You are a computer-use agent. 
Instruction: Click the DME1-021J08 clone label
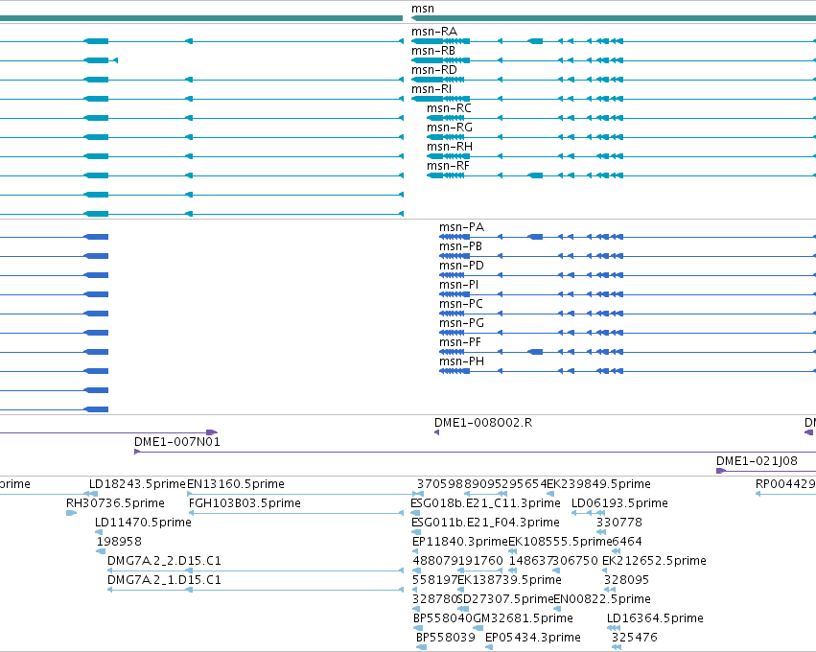[757, 461]
